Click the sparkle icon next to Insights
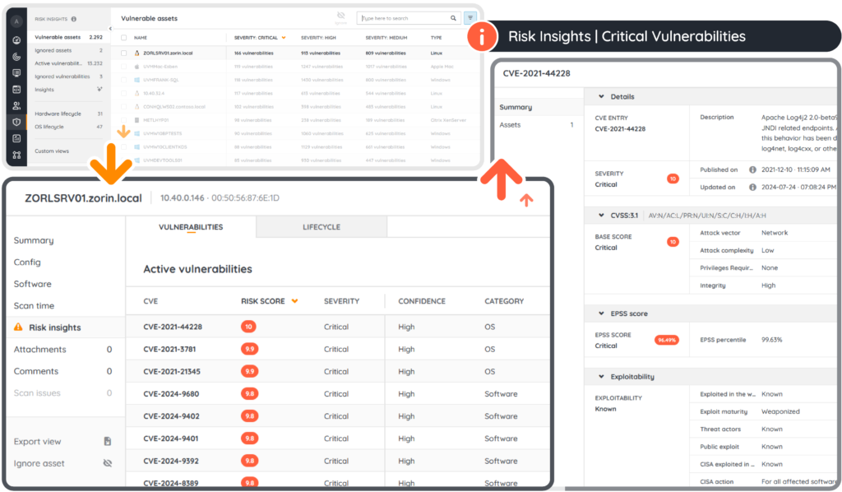The width and height of the screenshot is (842, 492). pyautogui.click(x=99, y=90)
